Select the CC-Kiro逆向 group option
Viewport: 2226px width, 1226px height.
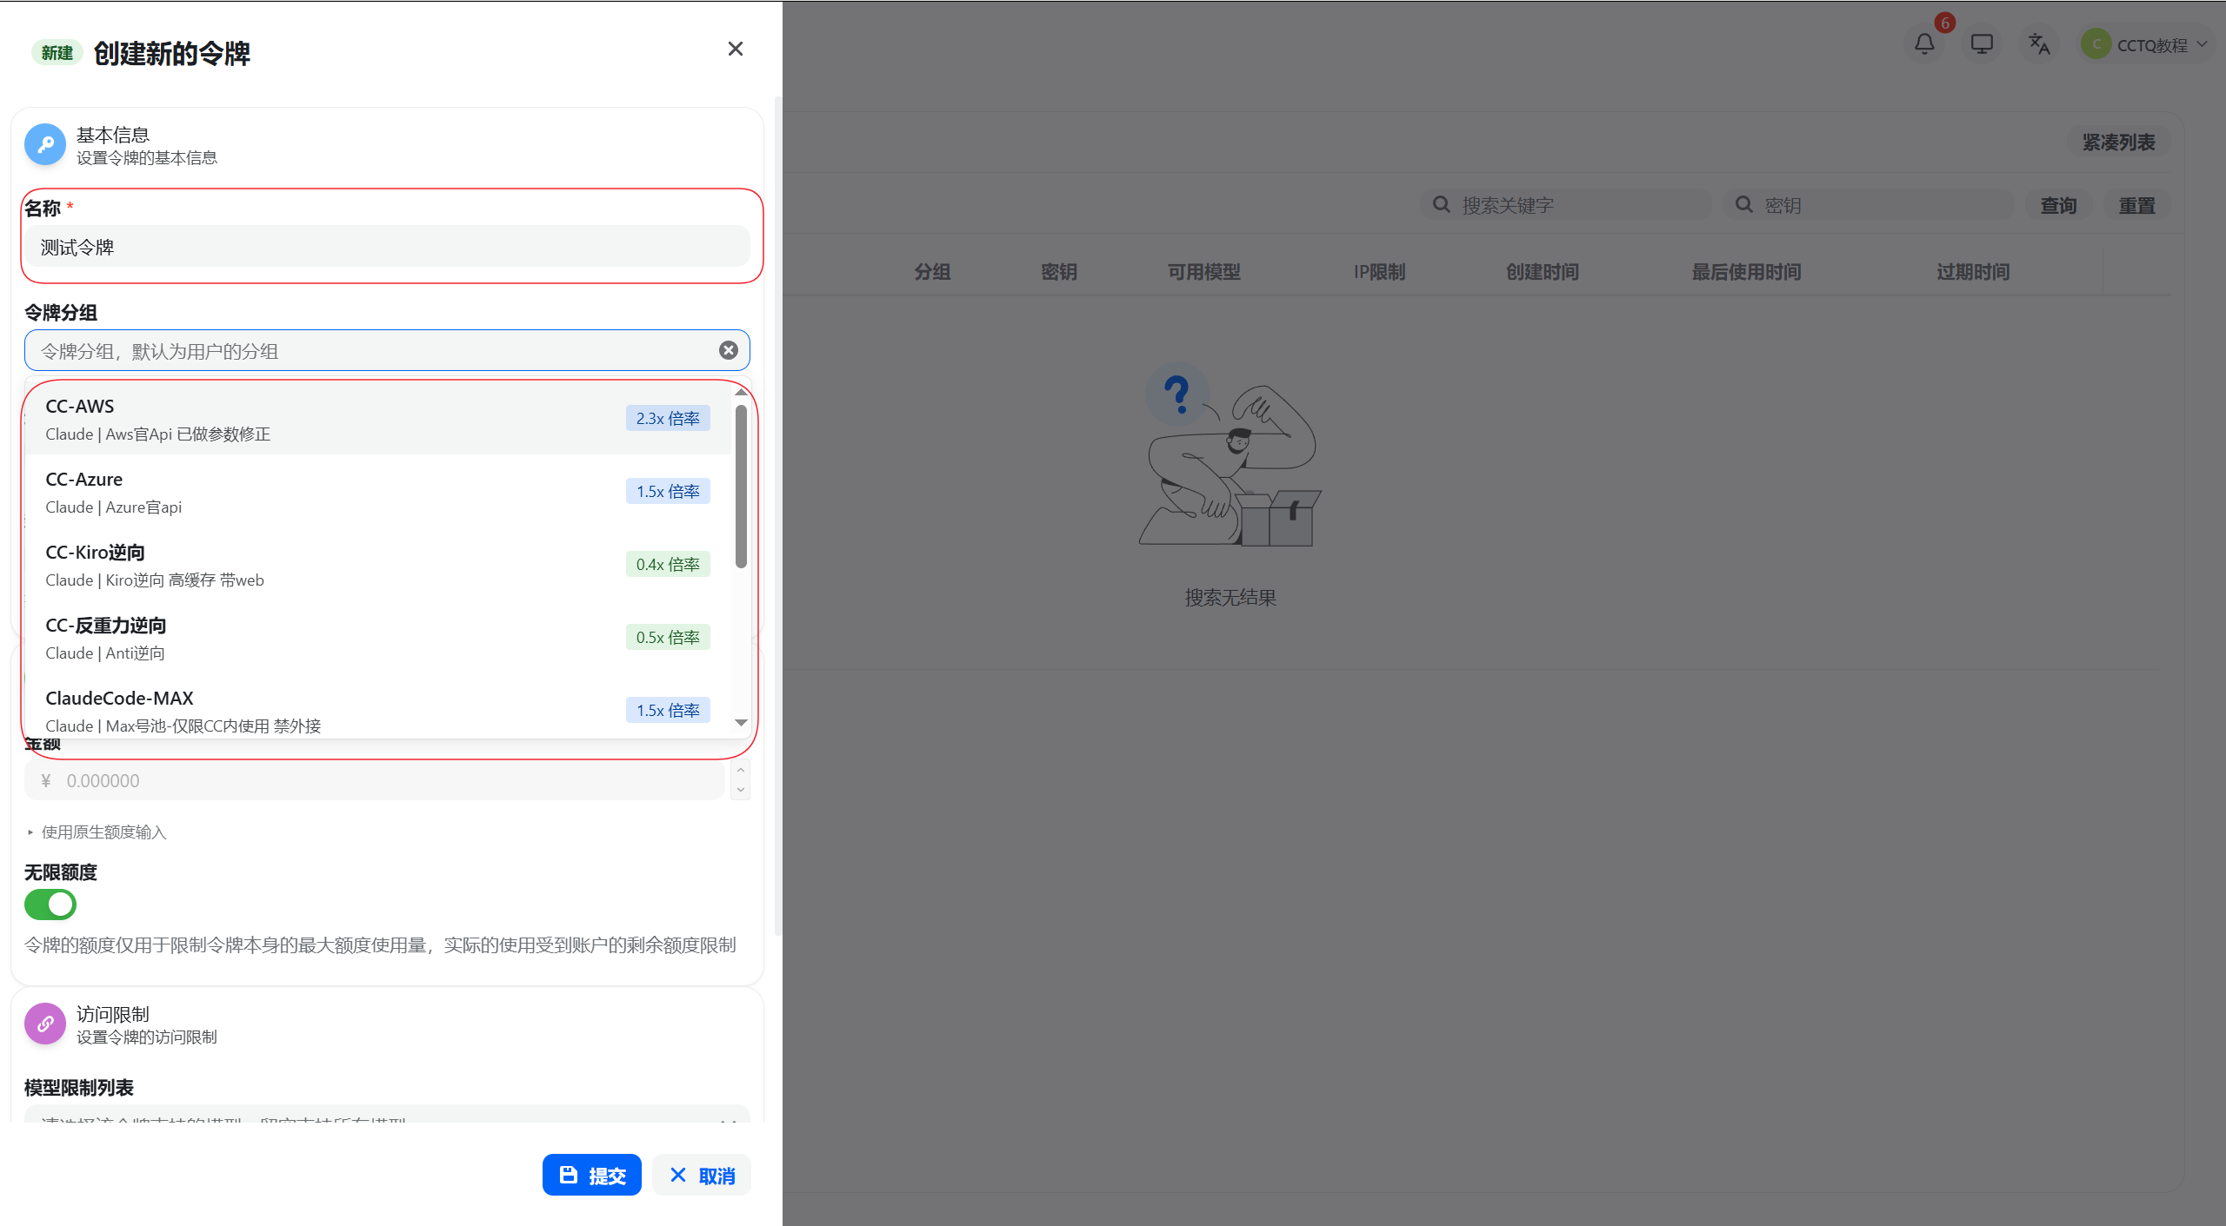(x=330, y=565)
